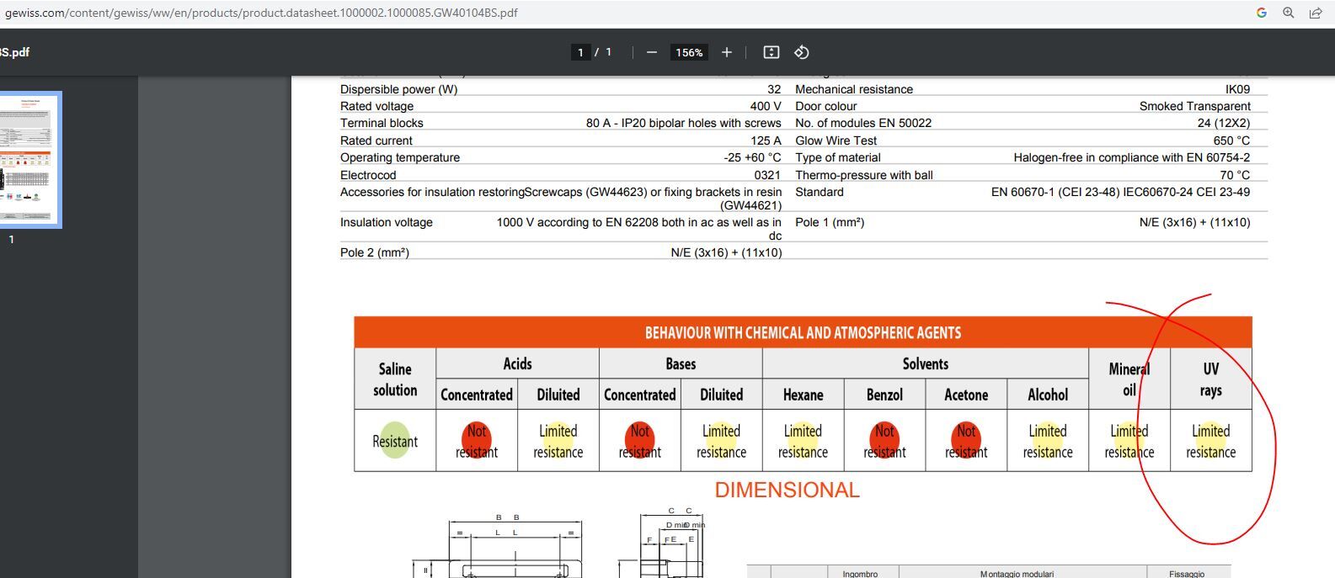
Task: Click 'Limited resistance' under UV rays
Action: click(x=1211, y=441)
